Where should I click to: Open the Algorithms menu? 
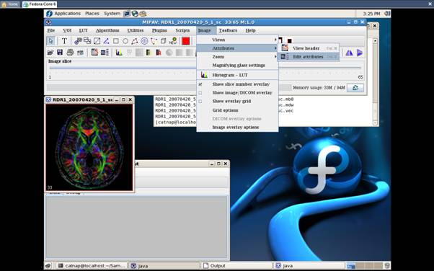[107, 30]
